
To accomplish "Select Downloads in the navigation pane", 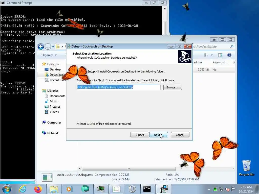I will (x=57, y=75).
